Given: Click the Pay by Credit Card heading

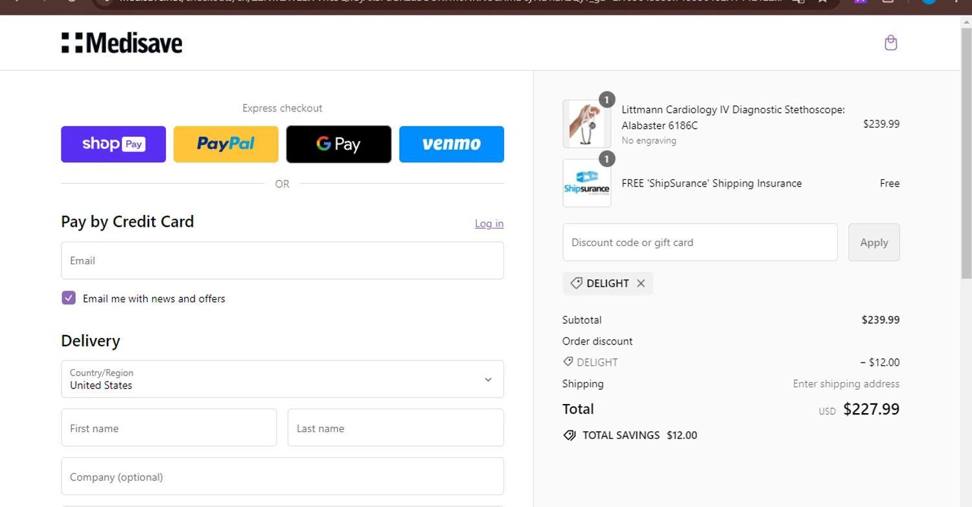Looking at the screenshot, I should (x=128, y=221).
